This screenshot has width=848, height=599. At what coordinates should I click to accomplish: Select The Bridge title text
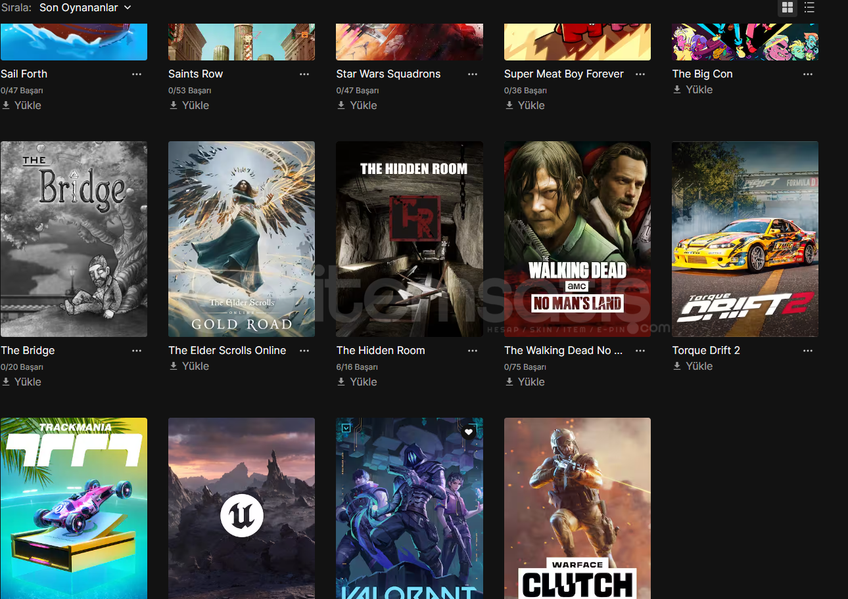click(x=28, y=351)
